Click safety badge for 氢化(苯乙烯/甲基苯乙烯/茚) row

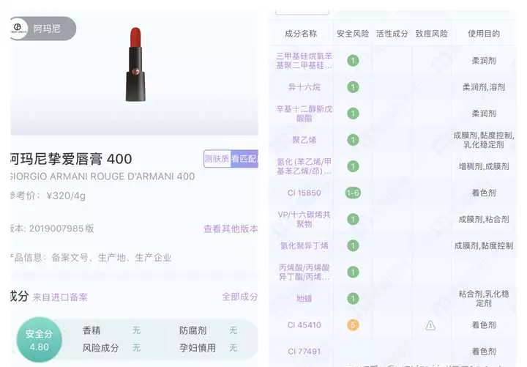(353, 166)
